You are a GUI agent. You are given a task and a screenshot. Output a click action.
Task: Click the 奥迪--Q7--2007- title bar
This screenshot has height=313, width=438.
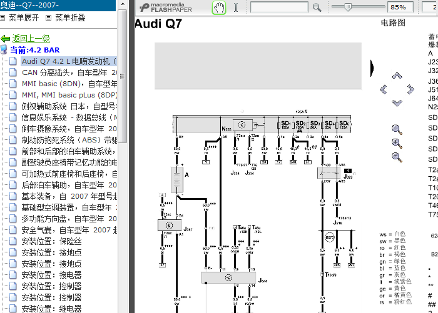coord(58,5)
